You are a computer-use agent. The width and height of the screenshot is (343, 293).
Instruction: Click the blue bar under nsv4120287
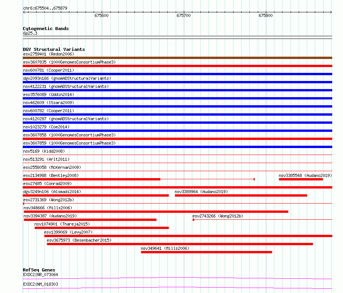click(x=177, y=123)
